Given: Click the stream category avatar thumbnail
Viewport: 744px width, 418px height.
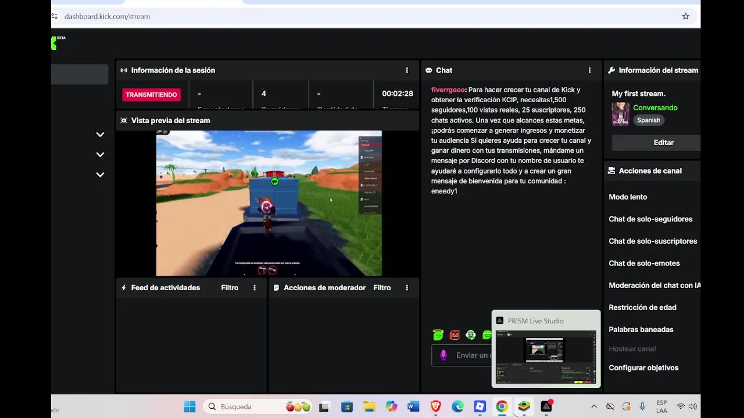Looking at the screenshot, I should (x=621, y=114).
